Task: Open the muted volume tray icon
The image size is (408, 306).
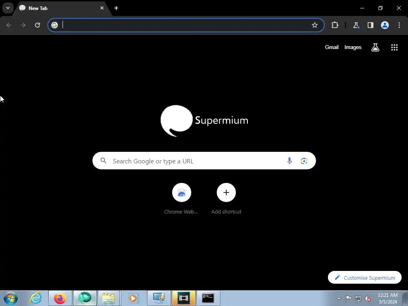Action: 368,298
